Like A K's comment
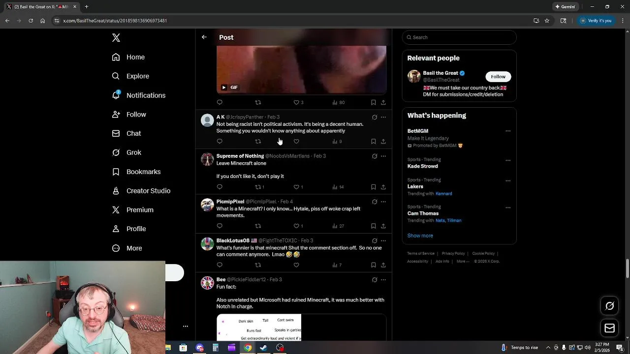Screen dimensions: 630x354 pos(296,142)
